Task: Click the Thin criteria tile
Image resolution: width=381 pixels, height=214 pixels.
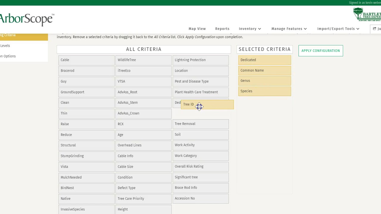Action: [86, 113]
